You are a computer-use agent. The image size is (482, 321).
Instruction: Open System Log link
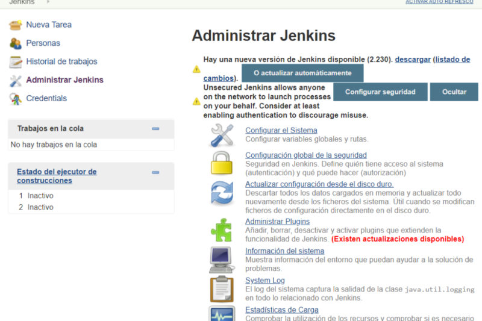pos(265,281)
